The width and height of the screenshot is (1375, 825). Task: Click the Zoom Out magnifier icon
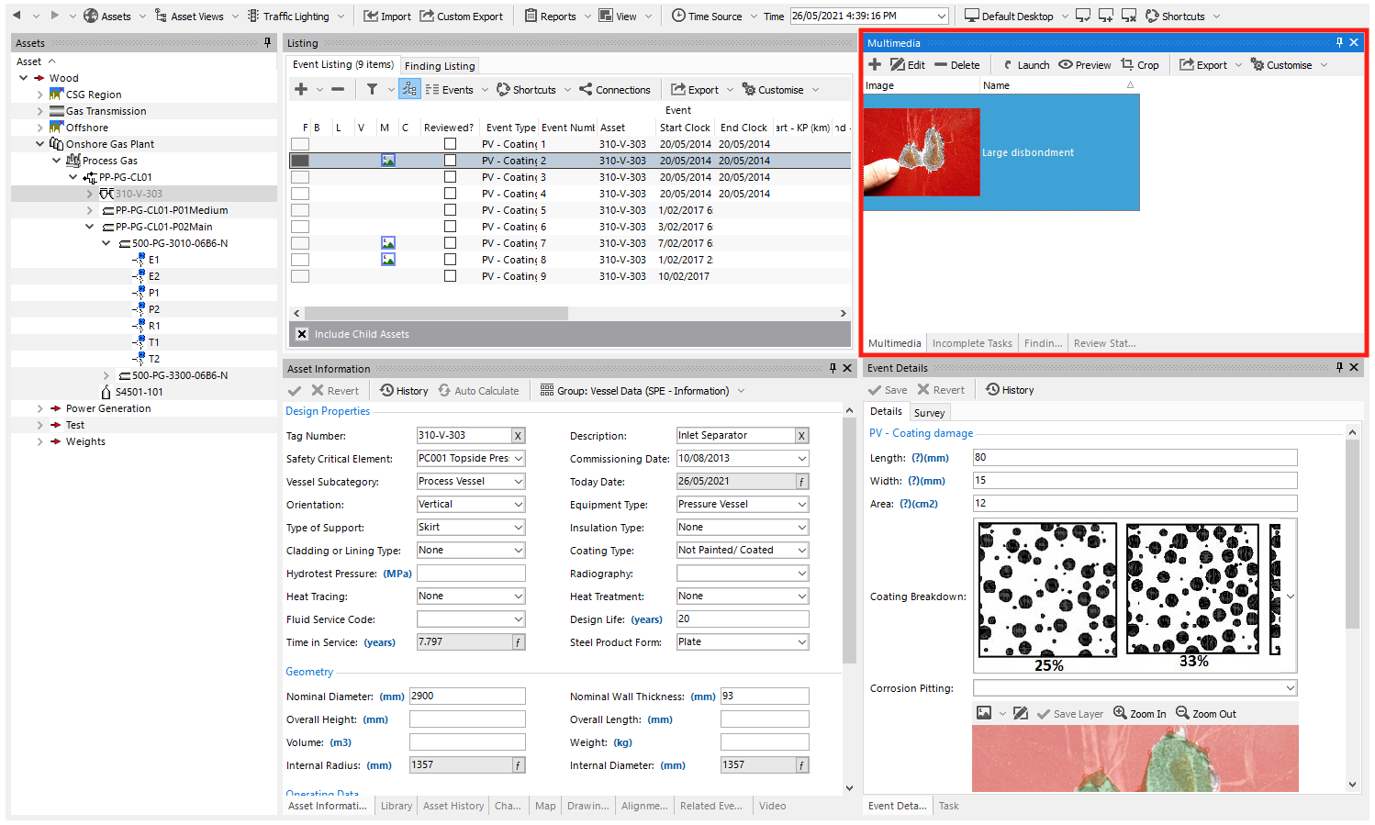[1182, 713]
